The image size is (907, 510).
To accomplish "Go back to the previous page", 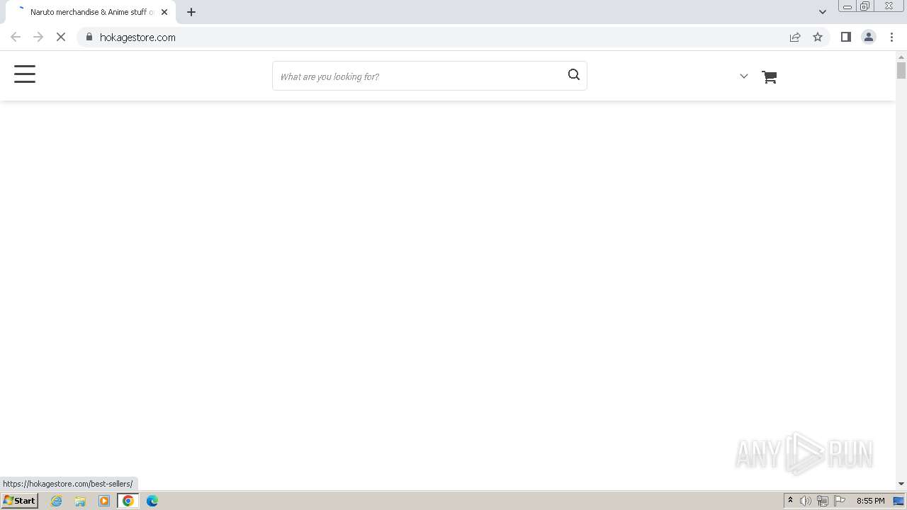I will pyautogui.click(x=16, y=37).
